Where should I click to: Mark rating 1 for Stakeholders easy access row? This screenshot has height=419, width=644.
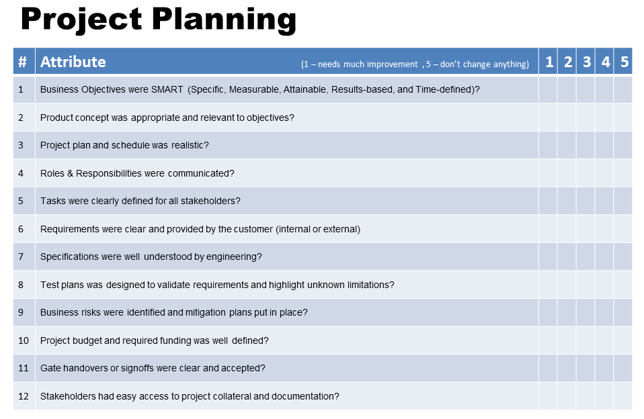(548, 396)
